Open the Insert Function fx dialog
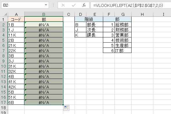This screenshot has height=114, width=171. [x=84, y=5]
